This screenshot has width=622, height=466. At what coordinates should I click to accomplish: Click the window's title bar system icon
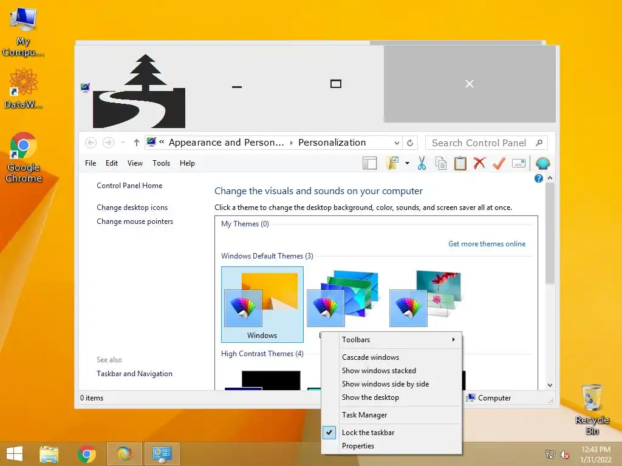(85, 87)
